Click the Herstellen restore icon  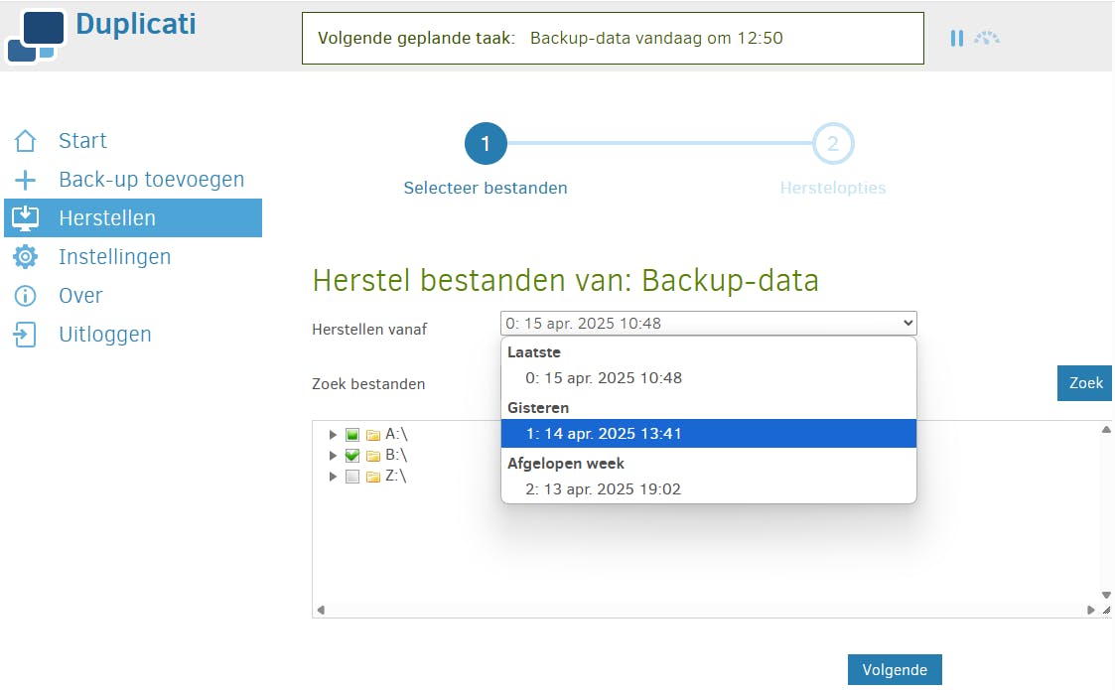pos(25,218)
